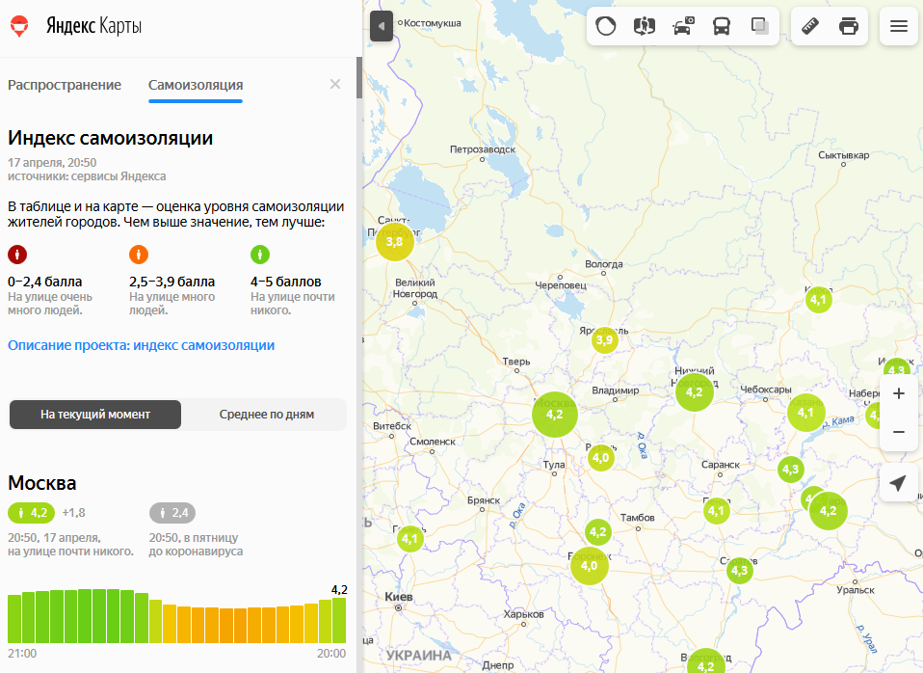
Task: Open the map layers icon
Action: [759, 26]
